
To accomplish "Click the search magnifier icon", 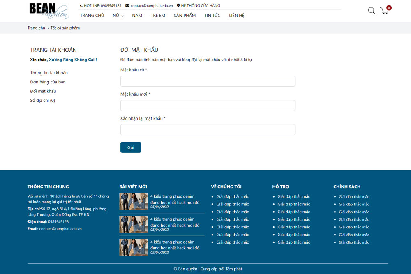I will tap(371, 11).
